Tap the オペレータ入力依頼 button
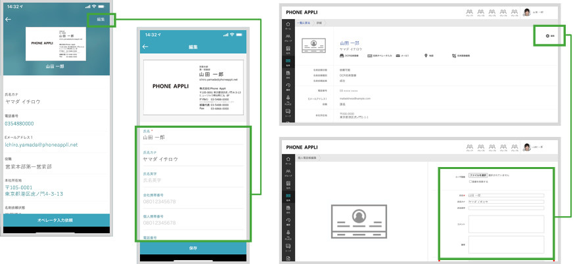Viewport: 573px width, 264px height. tap(55, 220)
